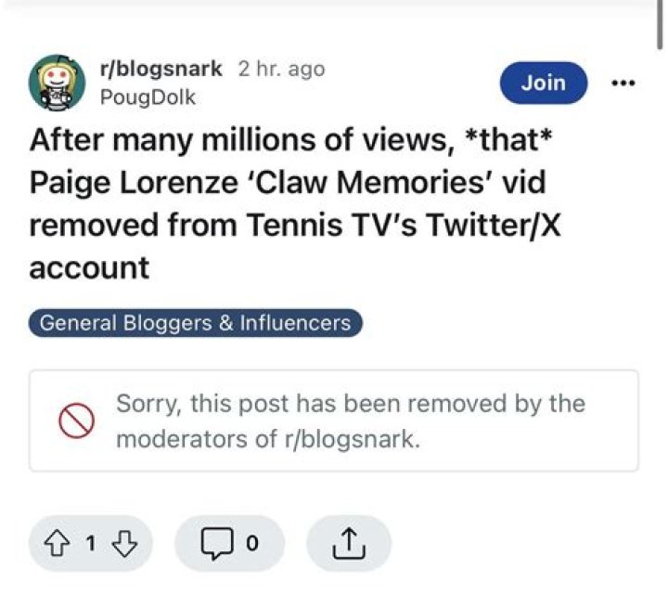Screen dimensions: 668x608
Task: Click the page scrollbar thumb
Action: [x=660, y=23]
